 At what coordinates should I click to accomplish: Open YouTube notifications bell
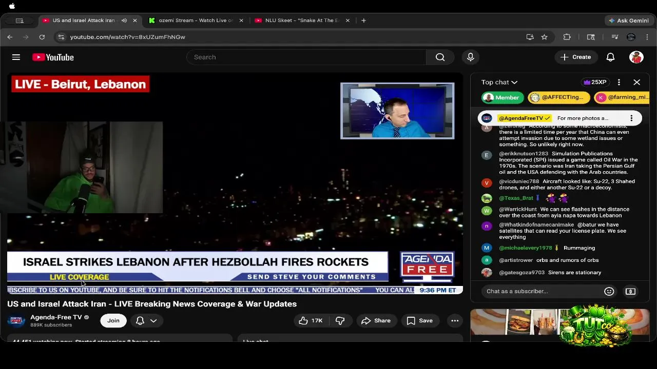pos(610,57)
